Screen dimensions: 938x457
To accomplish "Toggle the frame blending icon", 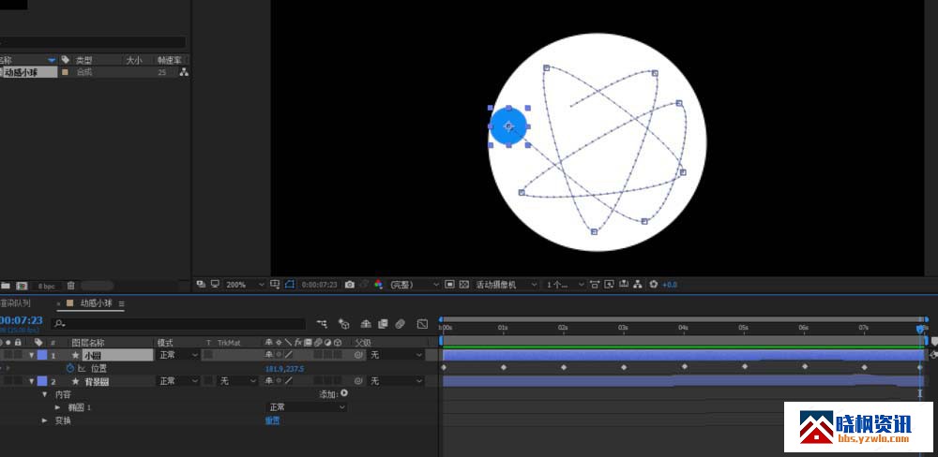I will 383,324.
